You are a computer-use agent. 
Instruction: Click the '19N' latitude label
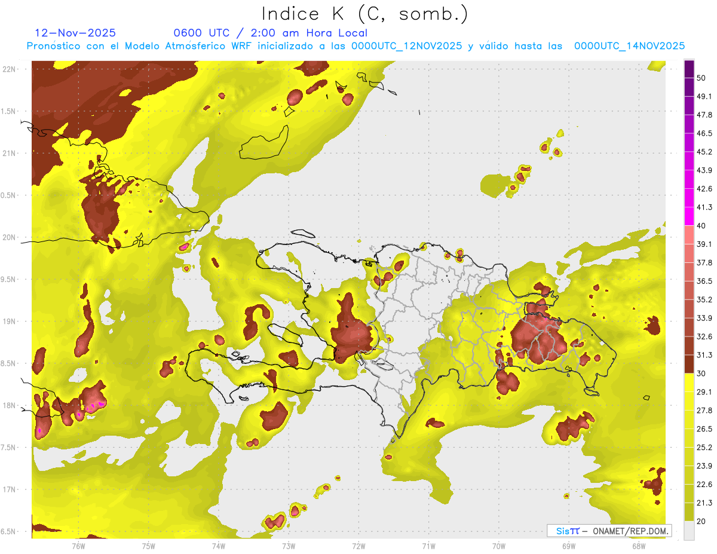click(8, 321)
